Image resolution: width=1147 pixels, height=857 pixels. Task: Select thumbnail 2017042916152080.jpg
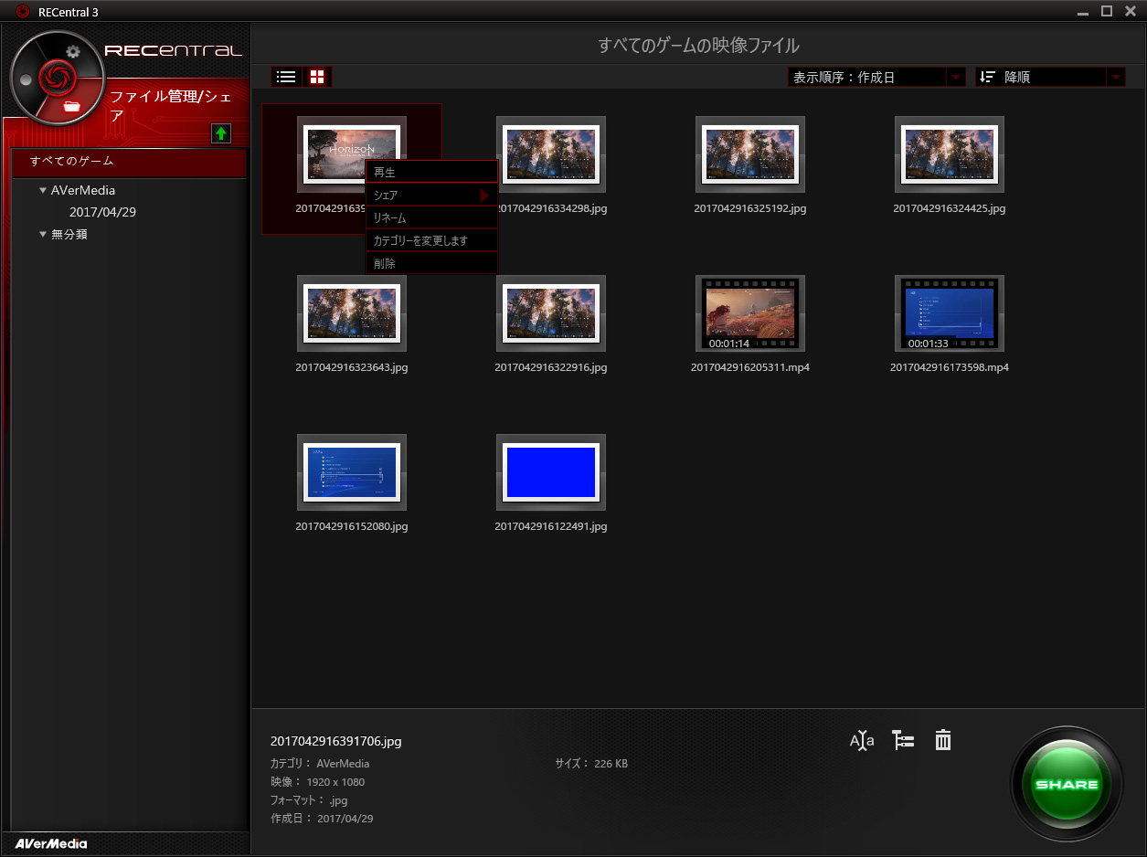pyautogui.click(x=352, y=472)
